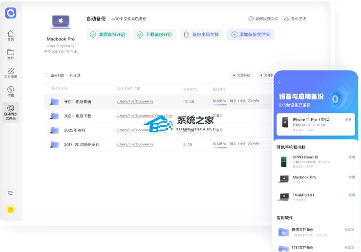Click the 微信文件备份 folder icon
This screenshot has width=361, height=252.
[x=284, y=232]
